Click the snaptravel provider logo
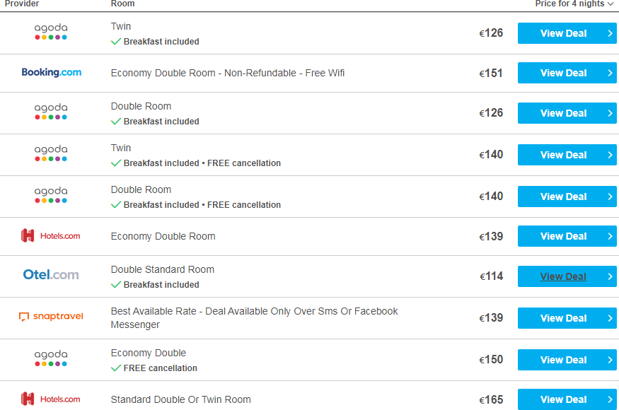The height and width of the screenshot is (410, 619). [x=51, y=317]
